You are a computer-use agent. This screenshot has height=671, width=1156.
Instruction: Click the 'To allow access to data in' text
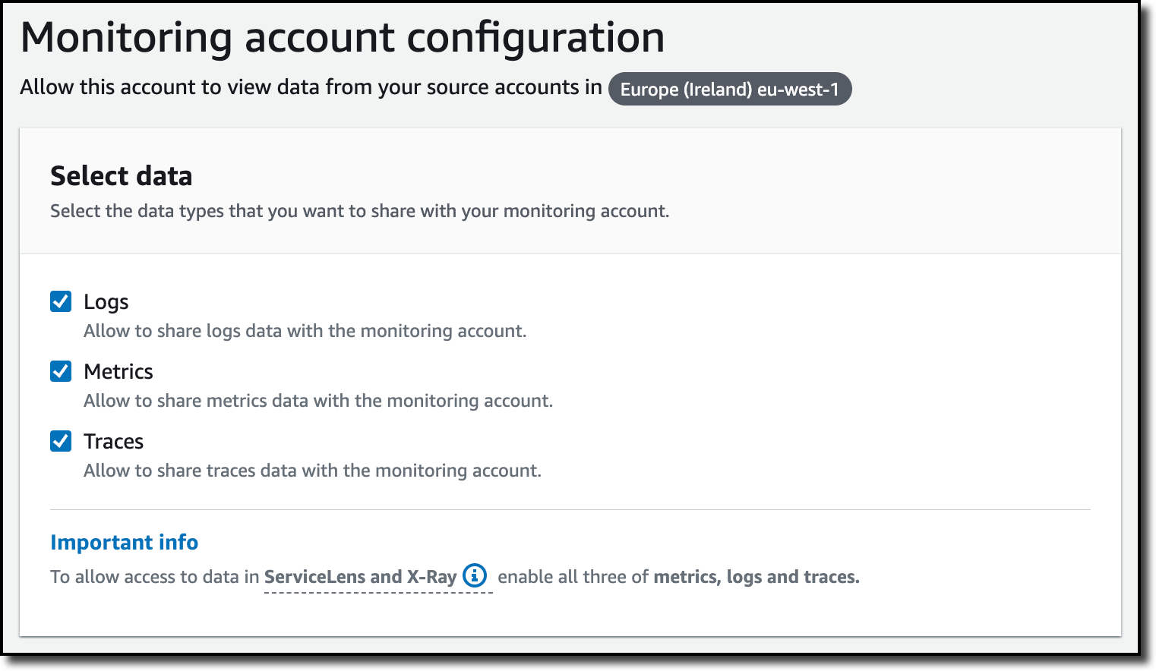click(155, 577)
